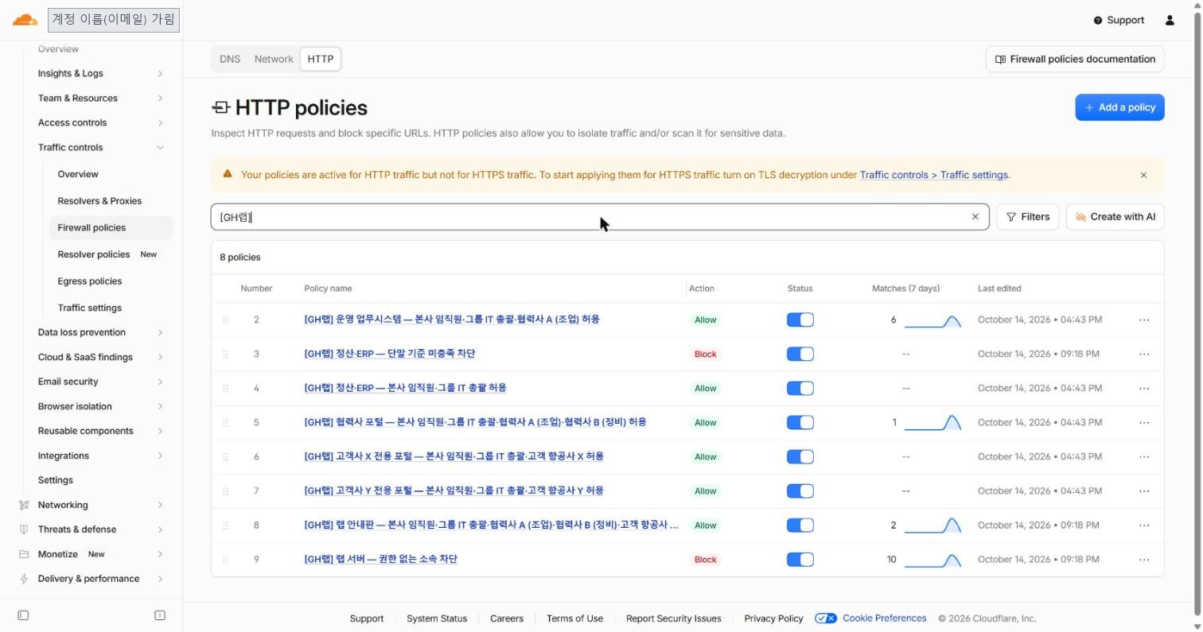The width and height of the screenshot is (1203, 632).
Task: Disable the policy number 2 status toggle
Action: 800,320
